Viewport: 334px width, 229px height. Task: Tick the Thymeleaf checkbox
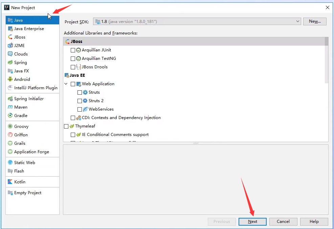pos(66,126)
